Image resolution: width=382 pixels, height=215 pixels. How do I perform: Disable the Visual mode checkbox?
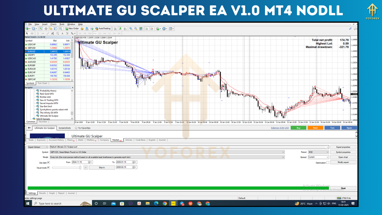pyautogui.click(x=48, y=168)
